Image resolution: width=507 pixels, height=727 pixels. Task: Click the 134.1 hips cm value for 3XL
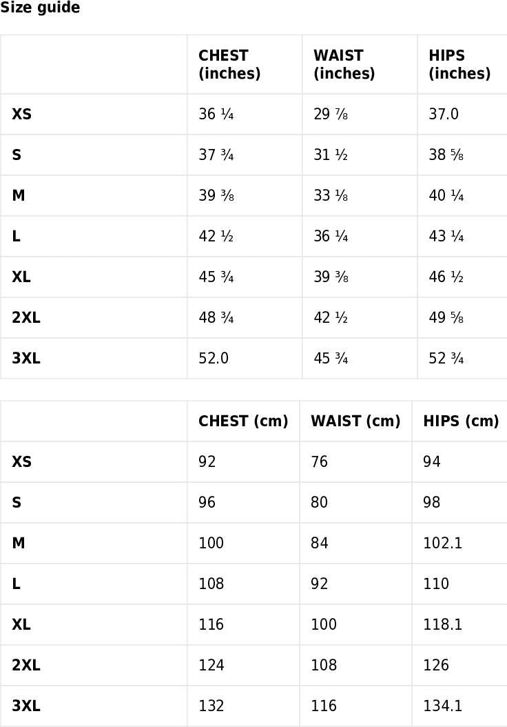[x=442, y=706]
